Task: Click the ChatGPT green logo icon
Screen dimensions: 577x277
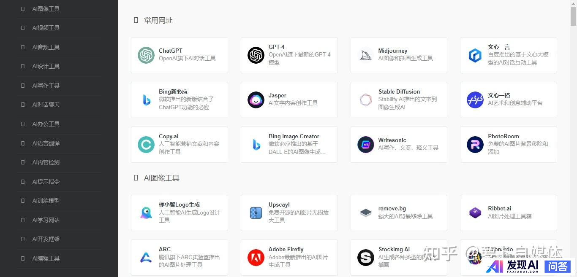Action: point(146,55)
